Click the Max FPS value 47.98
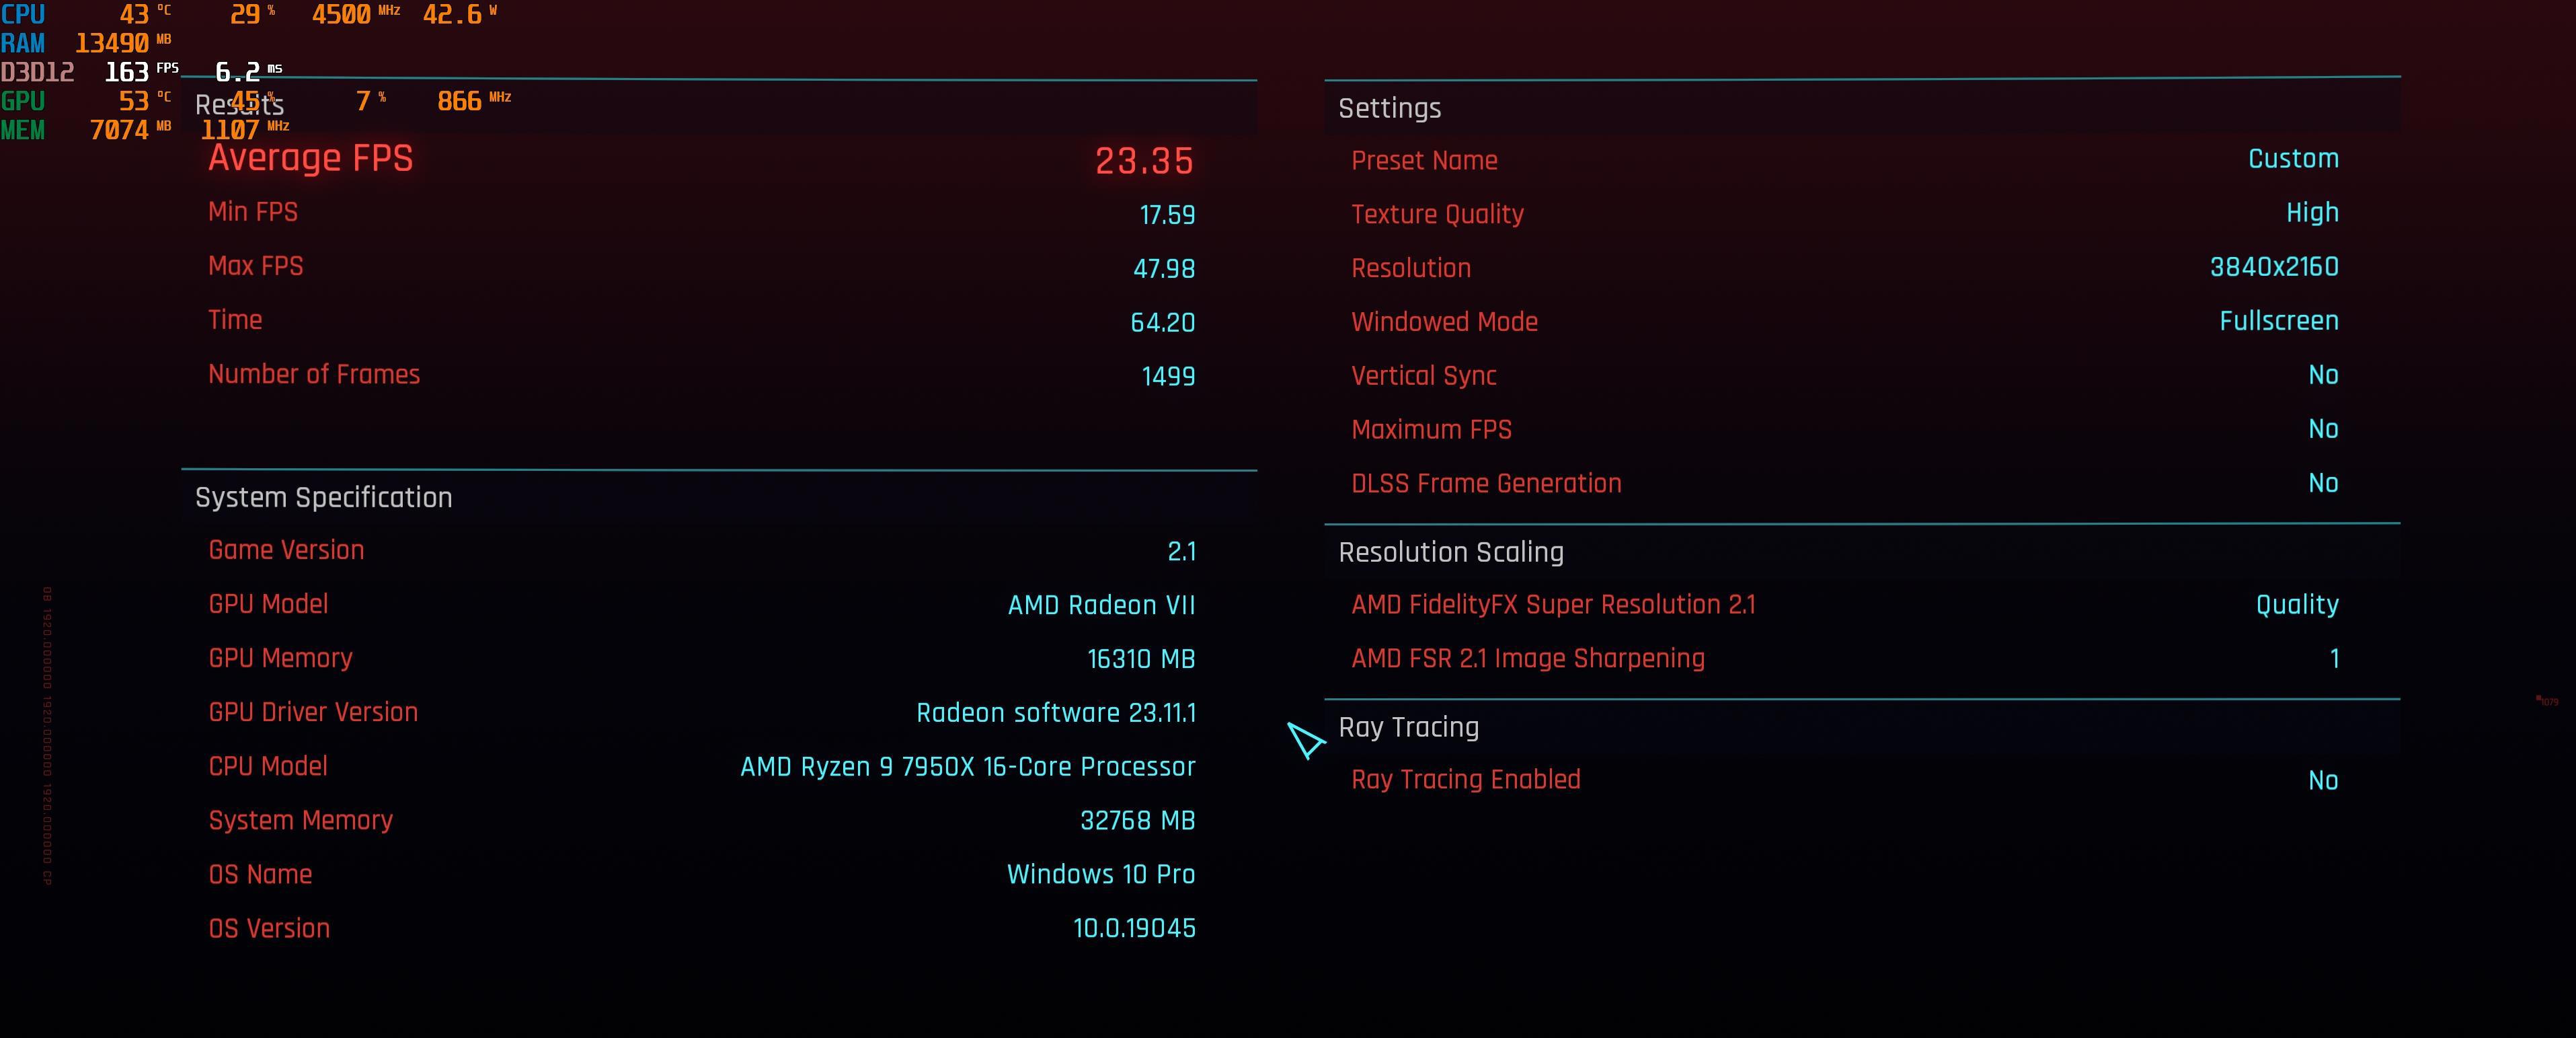 coord(1164,268)
